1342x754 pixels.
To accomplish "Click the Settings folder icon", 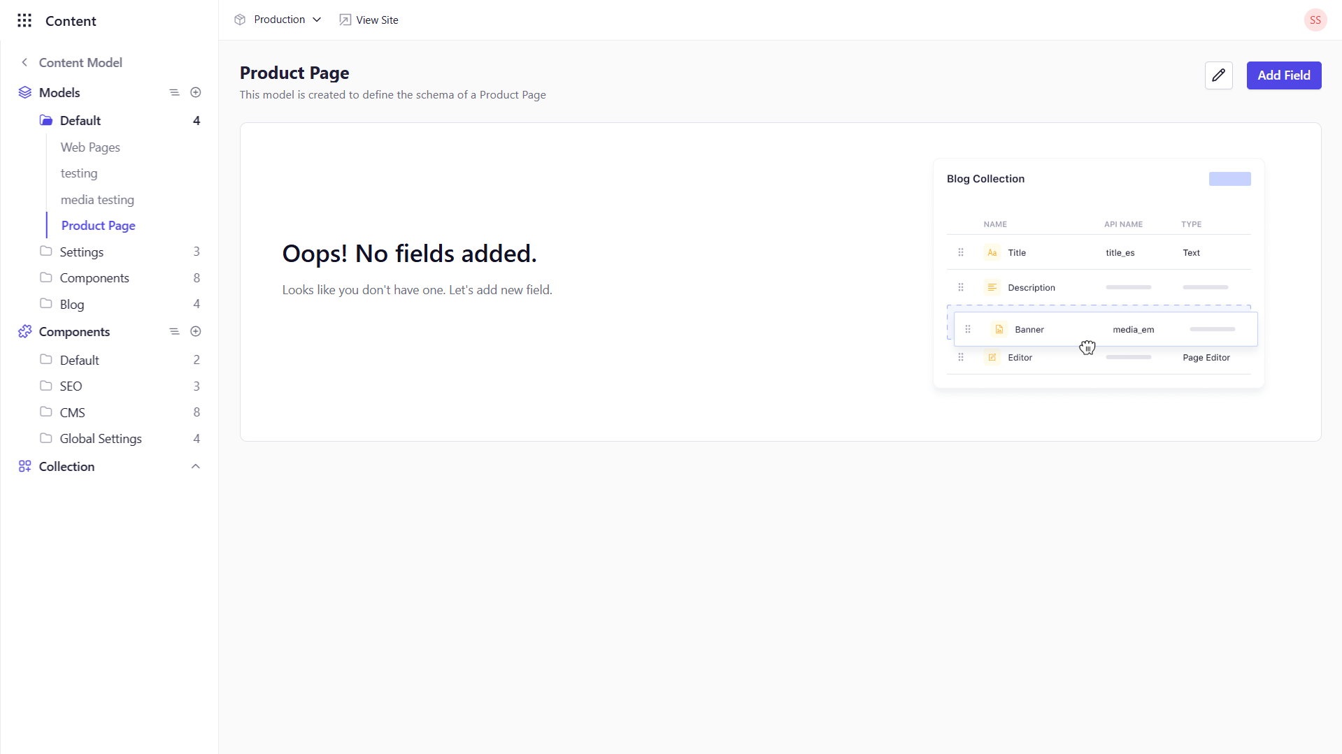I will (x=46, y=251).
